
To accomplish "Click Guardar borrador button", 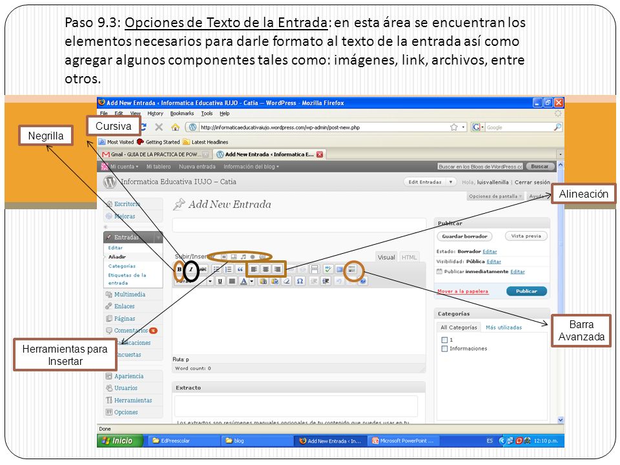I will 464,236.
